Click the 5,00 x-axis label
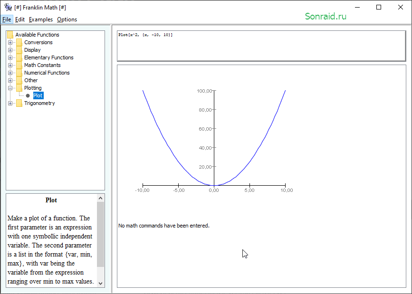The width and height of the screenshot is (412, 294). 249,190
